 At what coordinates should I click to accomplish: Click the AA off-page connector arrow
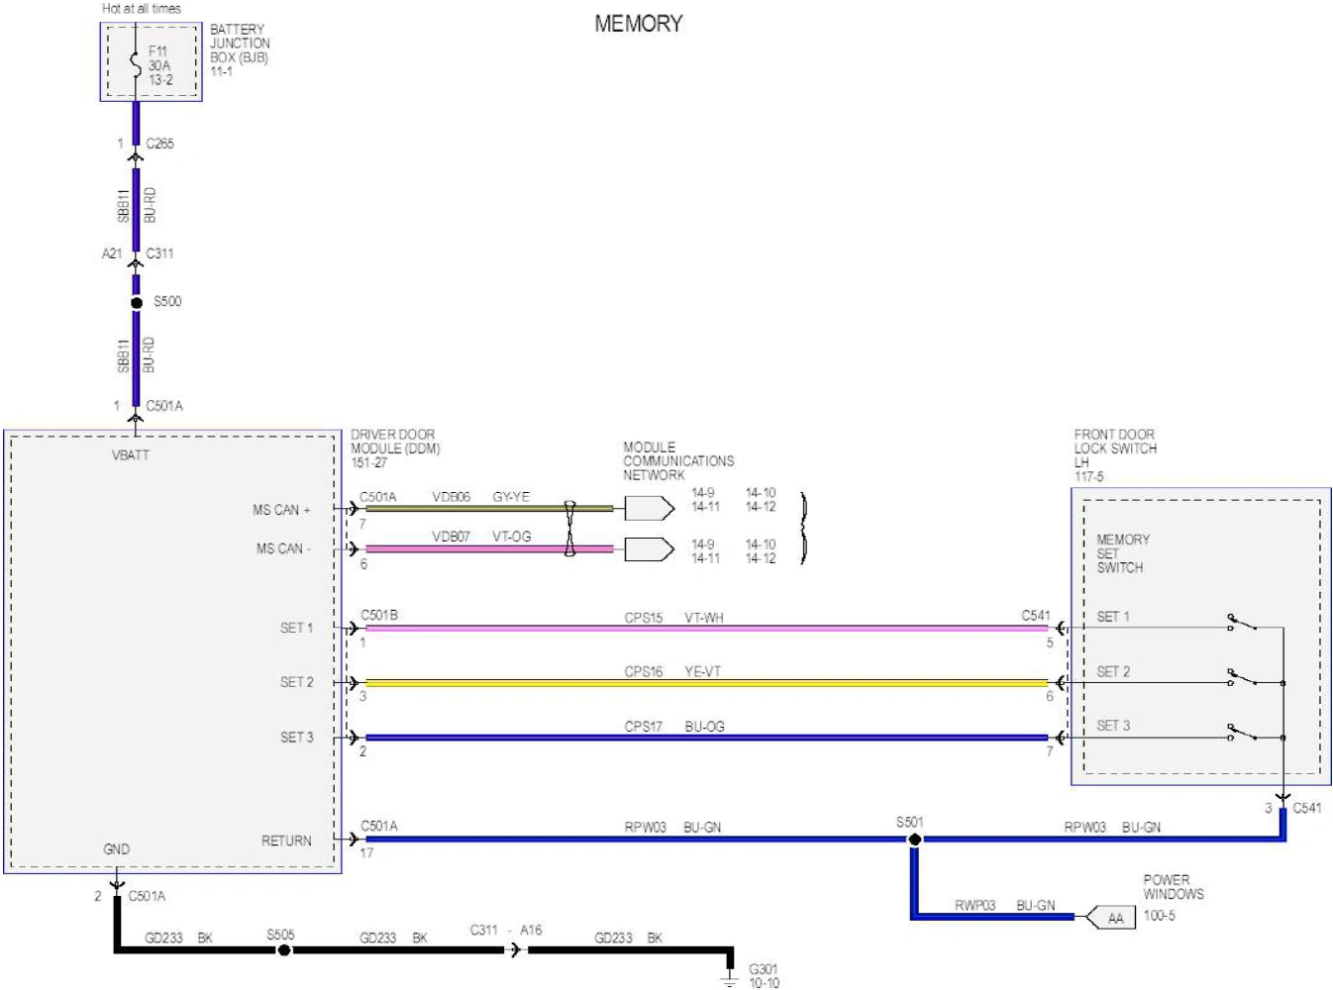click(x=1109, y=918)
